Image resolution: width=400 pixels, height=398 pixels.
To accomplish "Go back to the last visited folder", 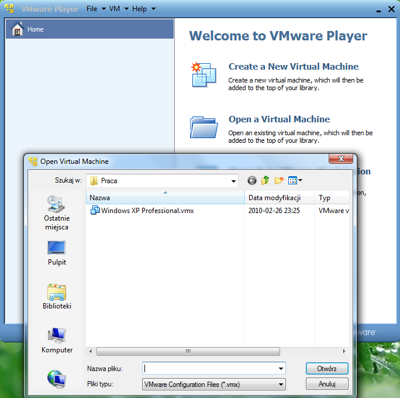I will pos(252,181).
